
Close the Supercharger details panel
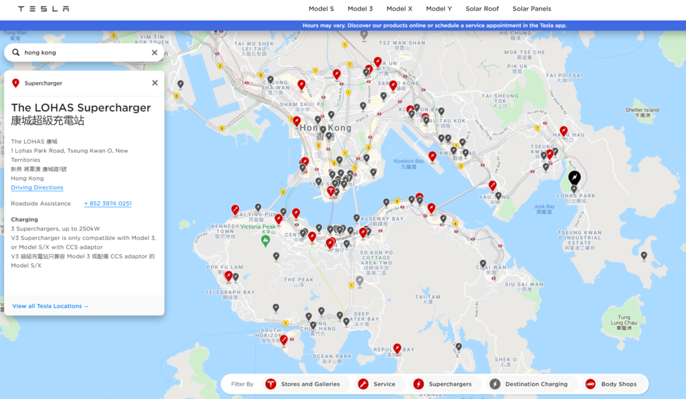coord(155,83)
